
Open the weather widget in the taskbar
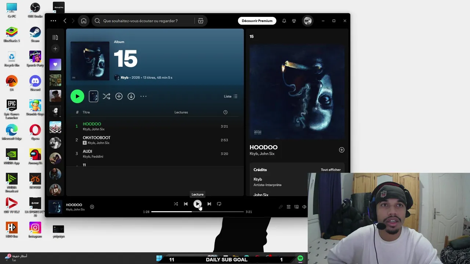16,258
